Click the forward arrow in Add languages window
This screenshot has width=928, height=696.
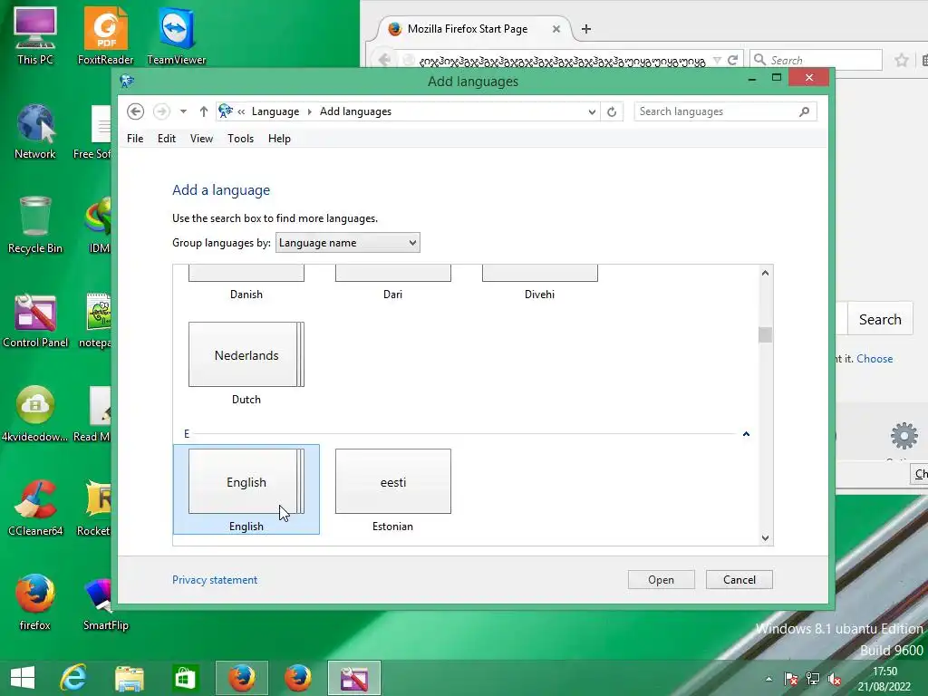pos(161,111)
